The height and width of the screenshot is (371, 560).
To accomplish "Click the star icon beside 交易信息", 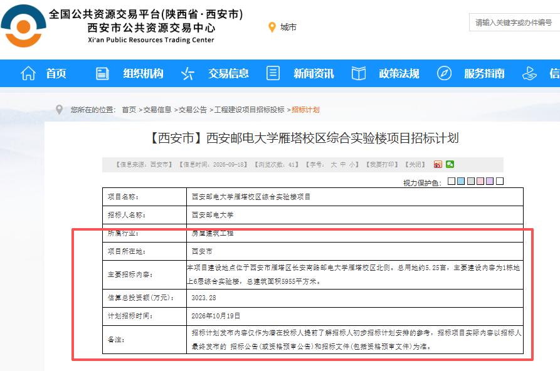I will pos(188,73).
